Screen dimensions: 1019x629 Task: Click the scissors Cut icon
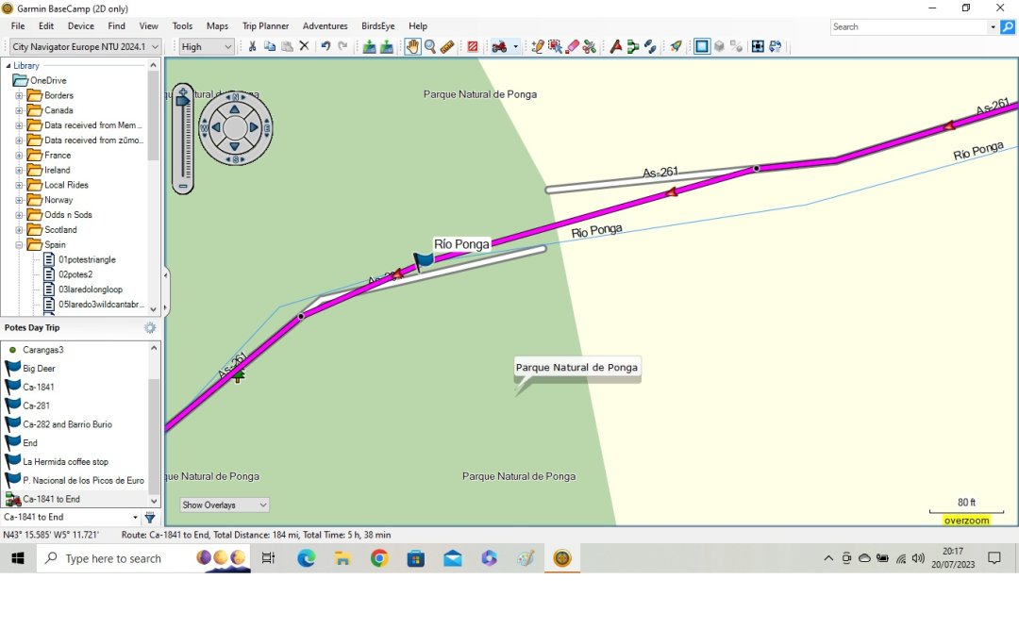pyautogui.click(x=253, y=46)
